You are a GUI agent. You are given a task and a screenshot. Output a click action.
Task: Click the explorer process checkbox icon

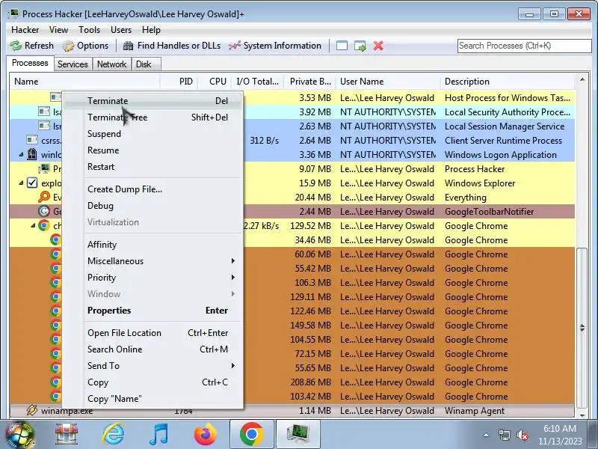coord(32,183)
